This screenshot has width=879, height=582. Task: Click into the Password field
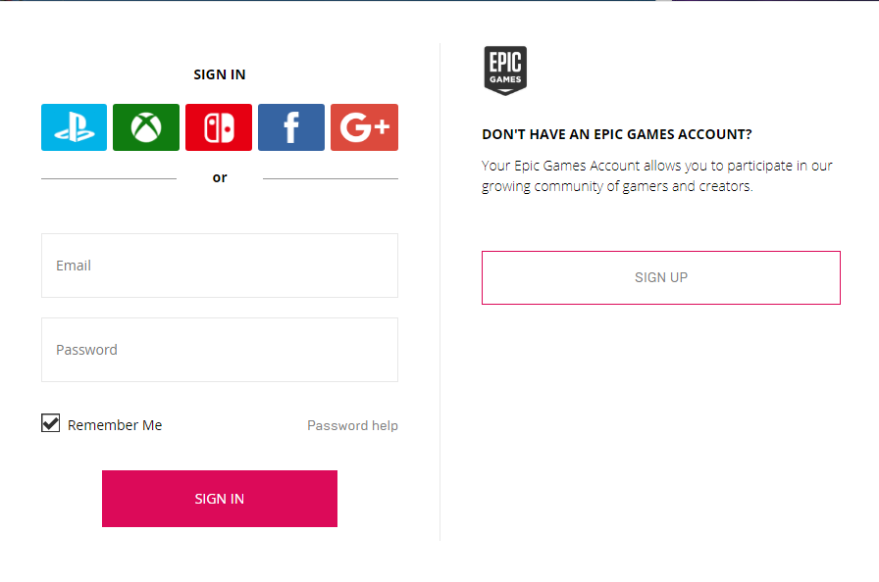coord(220,350)
